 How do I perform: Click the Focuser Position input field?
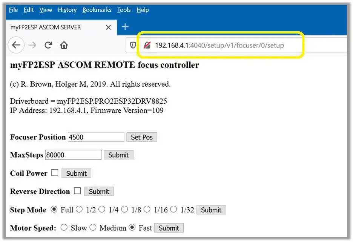[96, 137]
